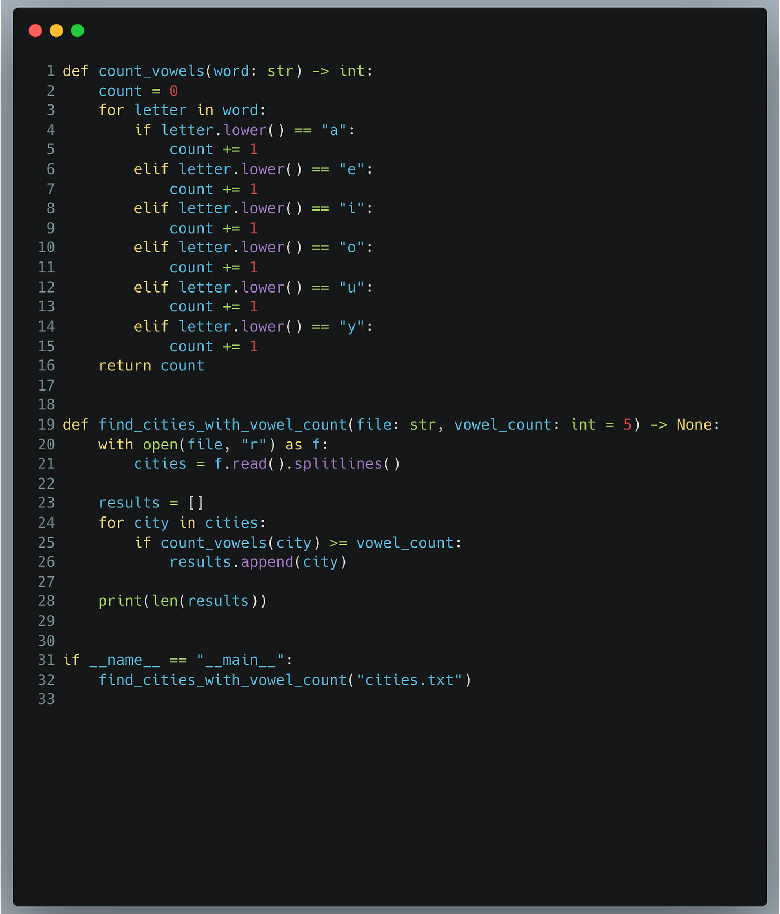780x914 pixels.
Task: Click line number 17 in the gutter
Action: pyautogui.click(x=47, y=385)
